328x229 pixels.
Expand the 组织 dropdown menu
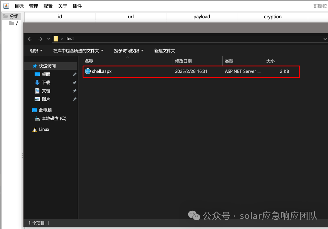[x=36, y=51]
